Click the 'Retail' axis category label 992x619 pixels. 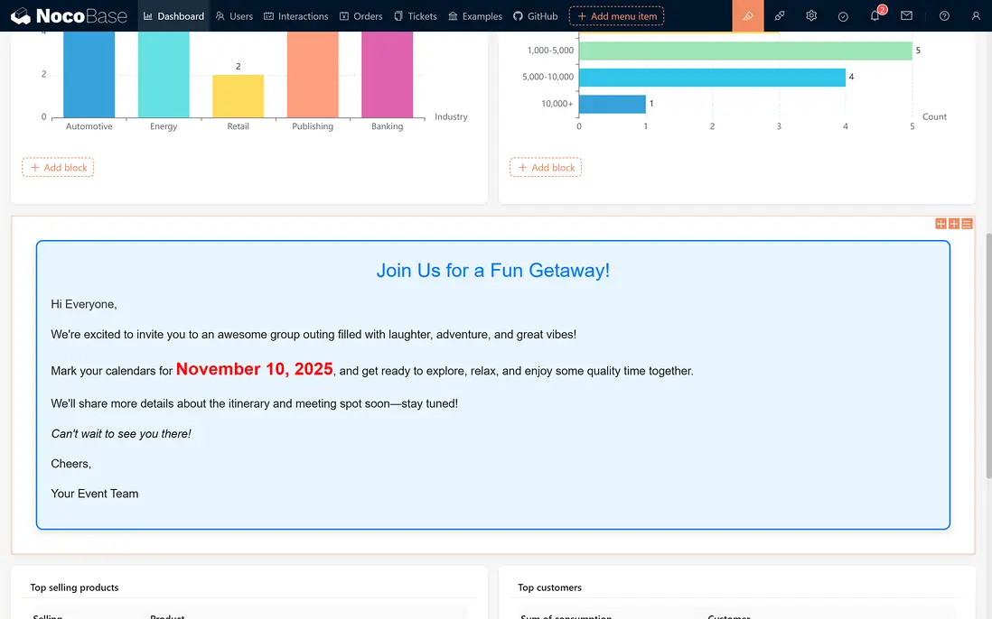point(238,126)
